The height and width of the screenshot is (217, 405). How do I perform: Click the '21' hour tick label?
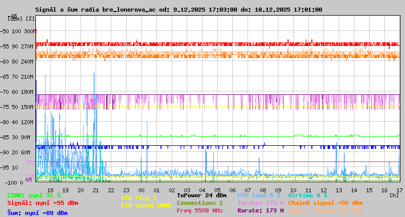(x=96, y=190)
